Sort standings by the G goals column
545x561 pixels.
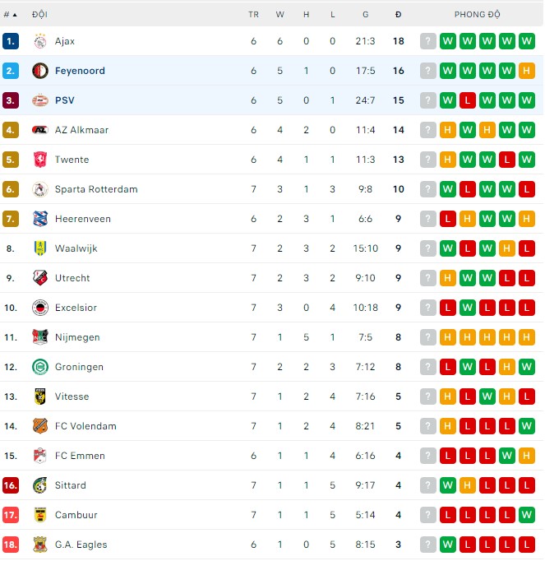[x=365, y=15]
